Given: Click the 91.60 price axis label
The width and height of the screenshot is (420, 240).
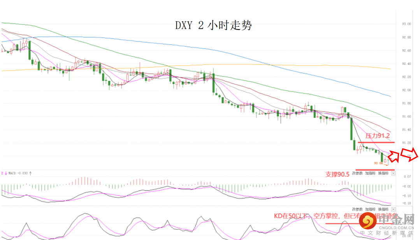Looking at the screenshot, I should 406,117.
